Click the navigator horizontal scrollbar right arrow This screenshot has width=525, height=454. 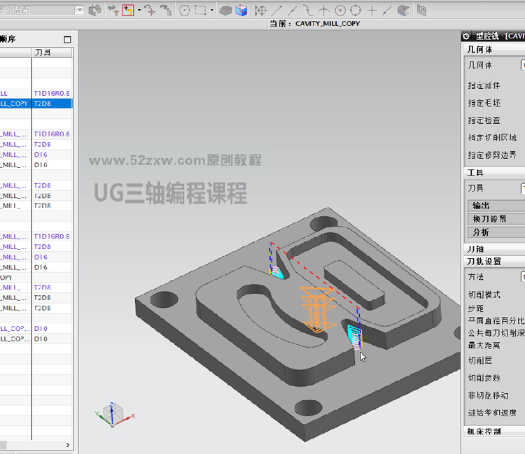[68, 445]
